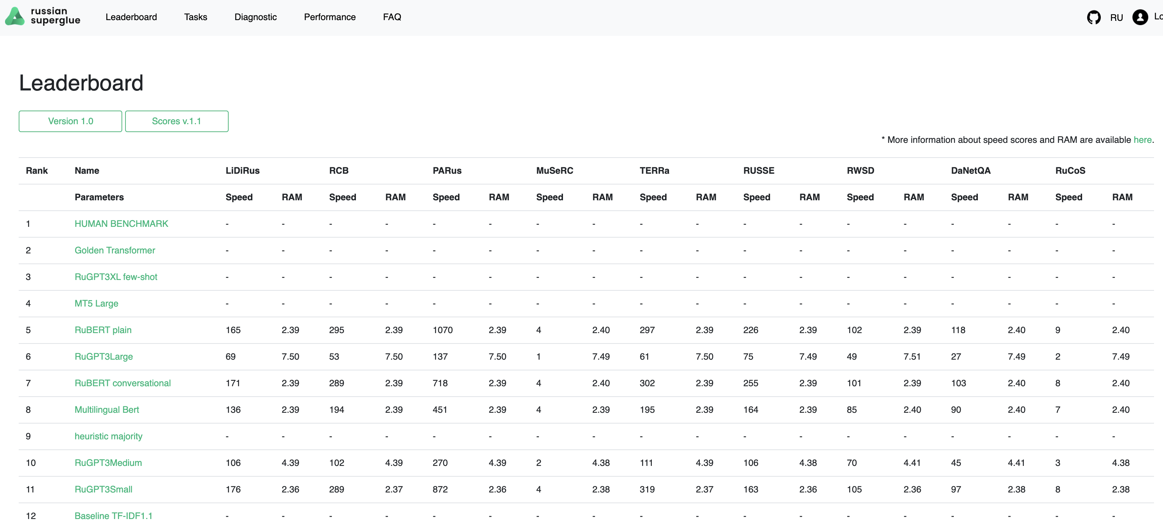1163x528 pixels.
Task: Click the RWSD column header
Action: 860,171
